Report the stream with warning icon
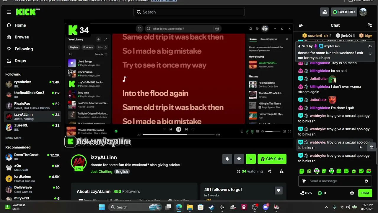The image size is (378, 213). [x=281, y=171]
